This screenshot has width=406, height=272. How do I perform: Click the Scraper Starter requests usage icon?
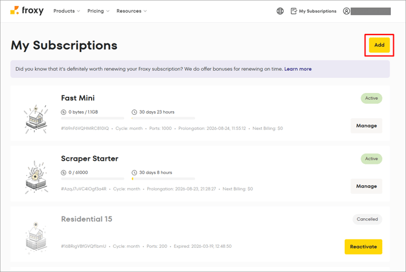click(64, 172)
